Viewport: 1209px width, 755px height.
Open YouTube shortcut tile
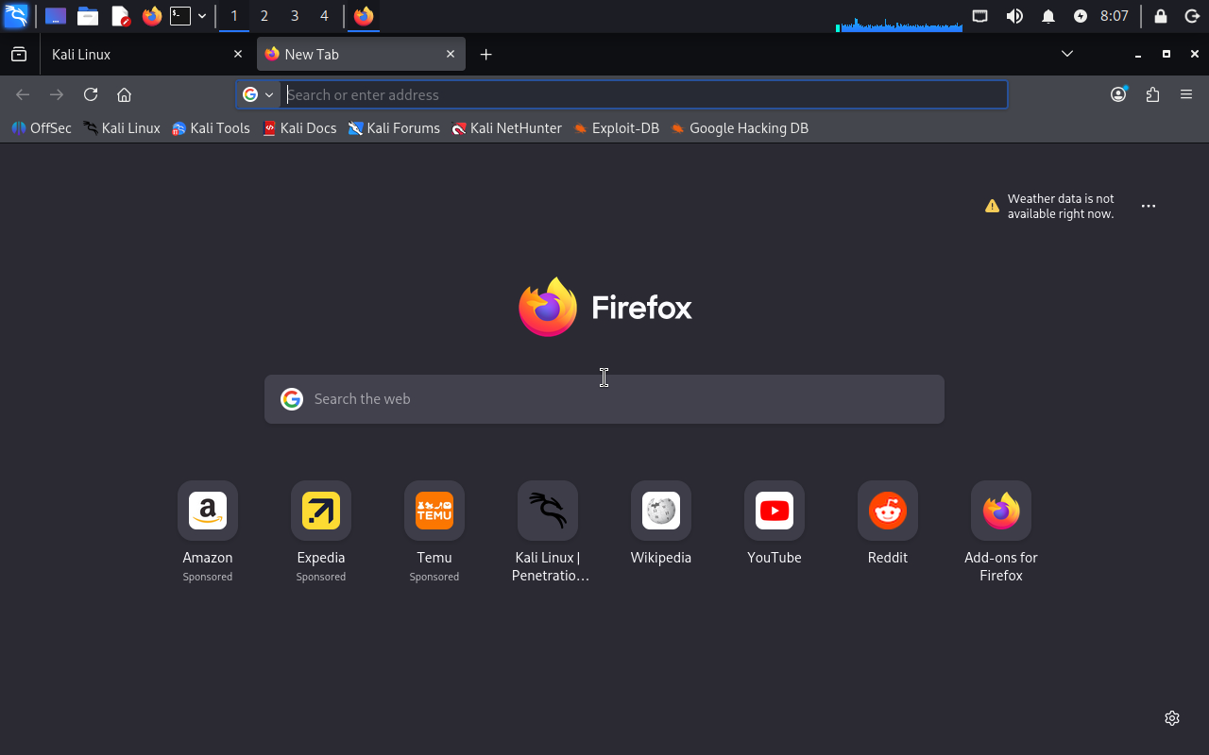click(775, 511)
